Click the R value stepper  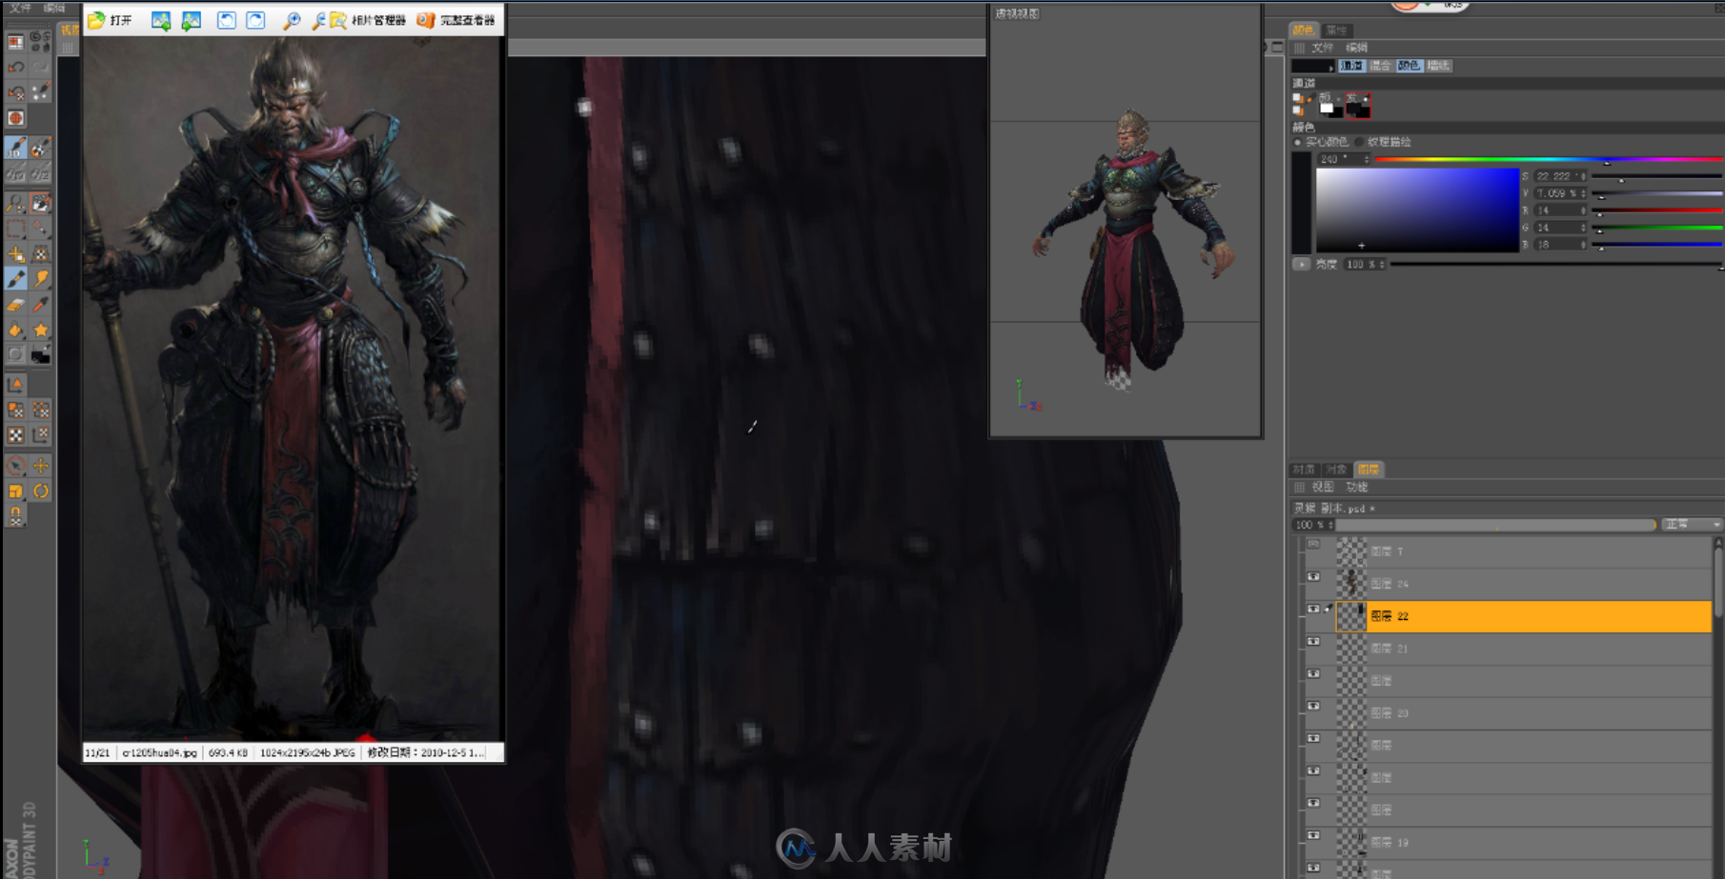click(1583, 210)
